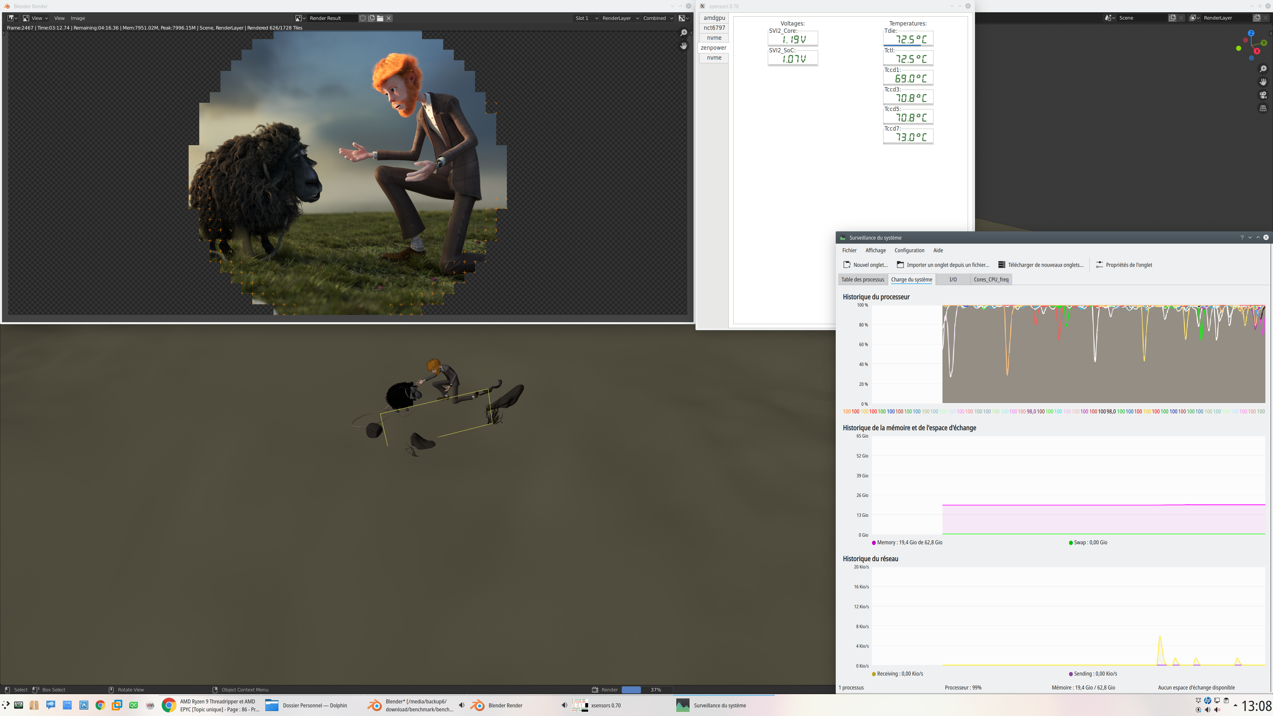
Task: Open the Configuration menu
Action: pyautogui.click(x=909, y=251)
